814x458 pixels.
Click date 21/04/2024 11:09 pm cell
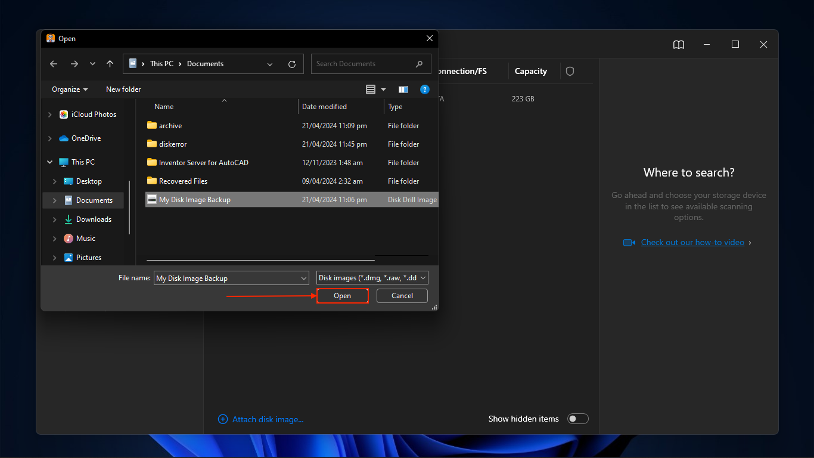[x=334, y=126]
